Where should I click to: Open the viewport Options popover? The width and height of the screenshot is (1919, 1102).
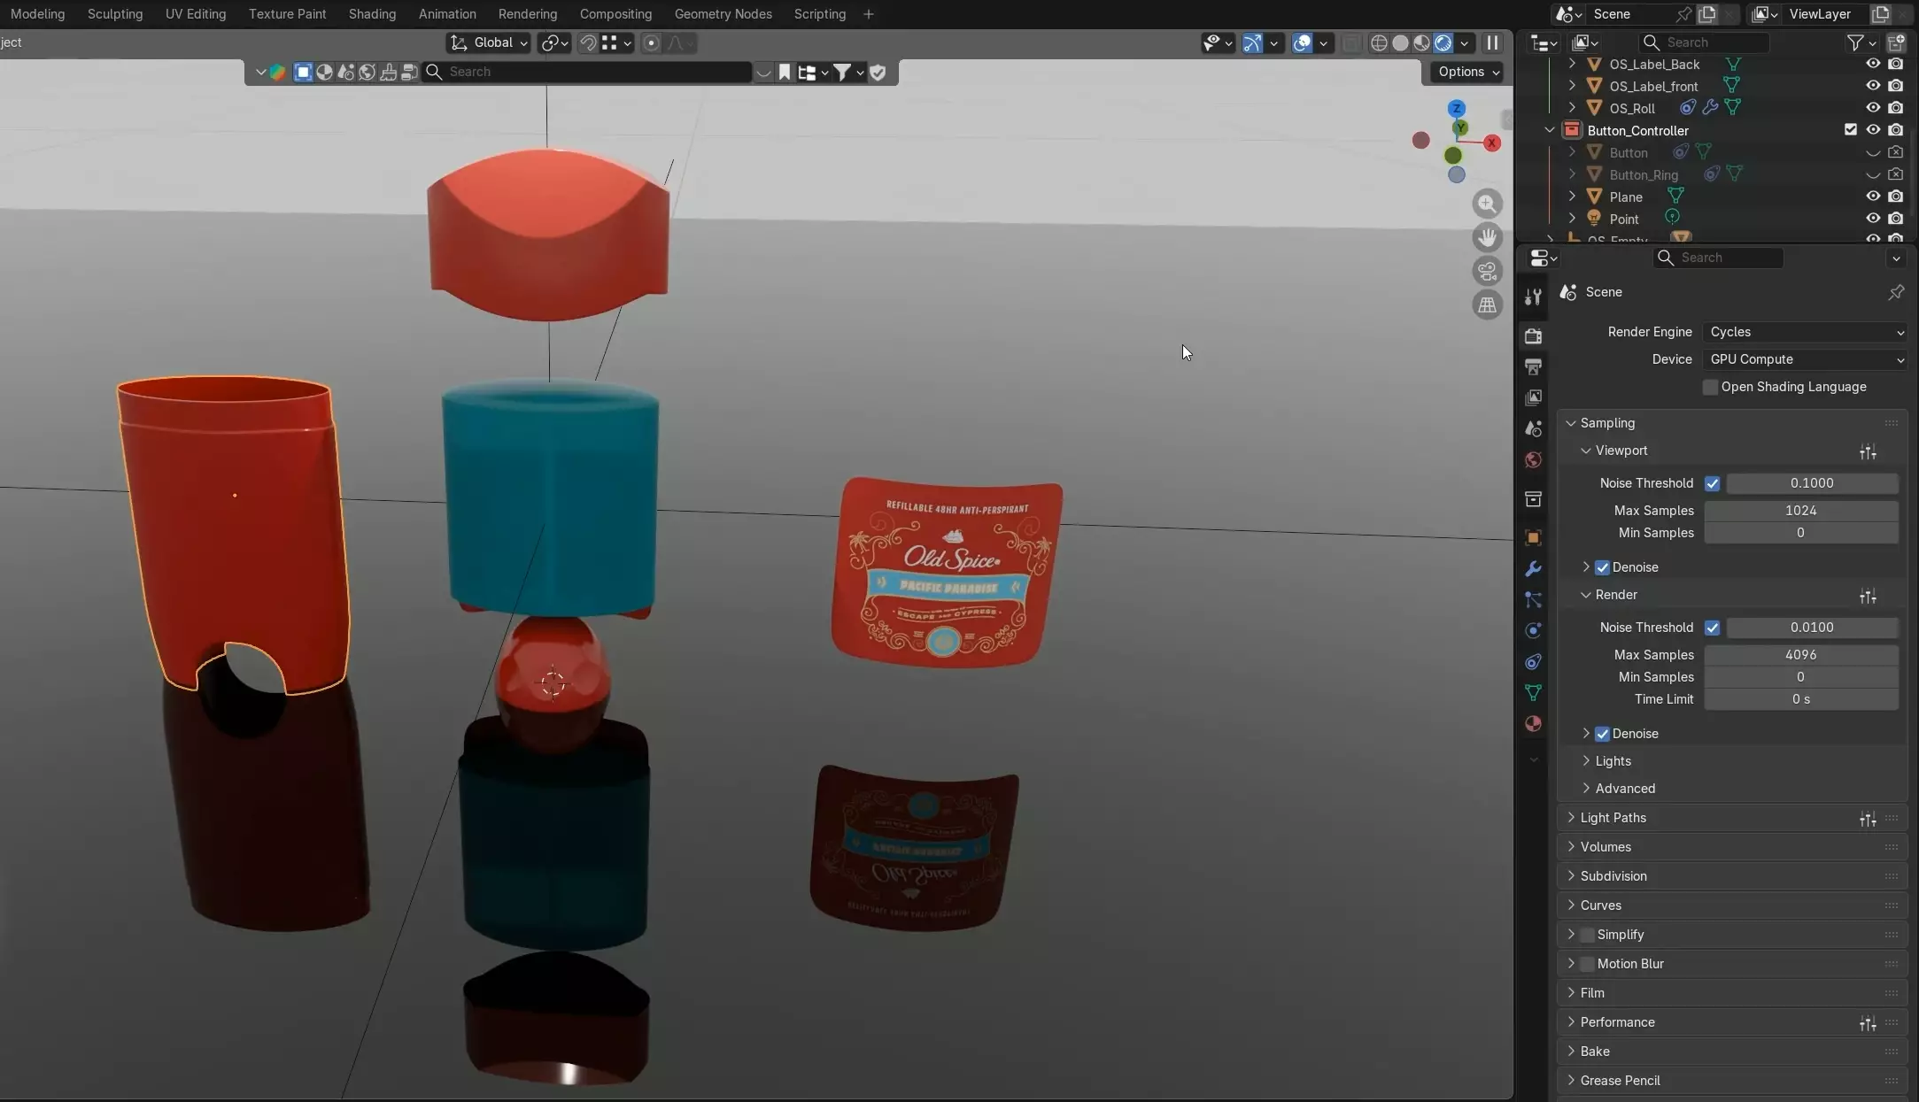coord(1467,72)
